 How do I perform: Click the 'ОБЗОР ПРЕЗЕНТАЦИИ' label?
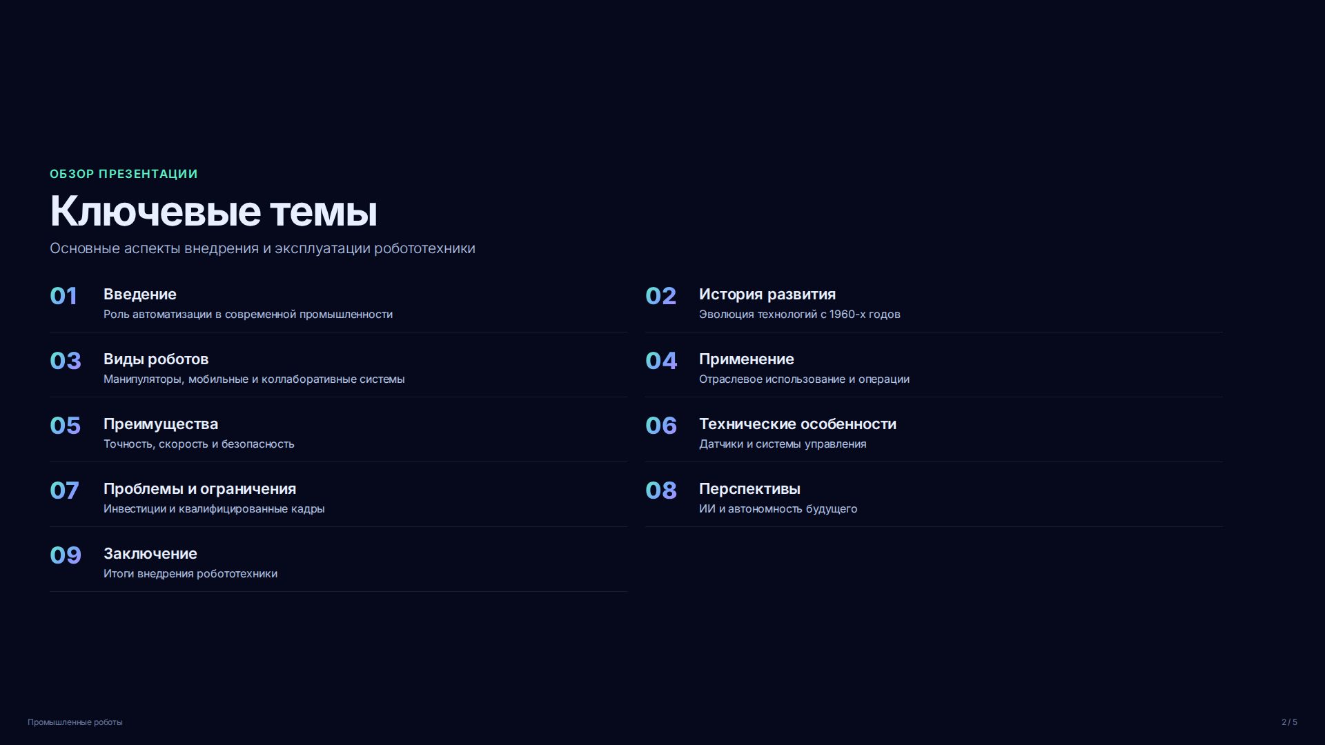coord(124,174)
